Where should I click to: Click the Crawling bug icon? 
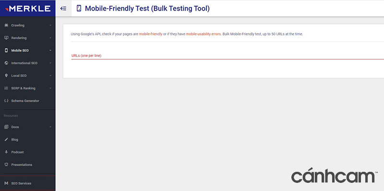tap(6, 25)
